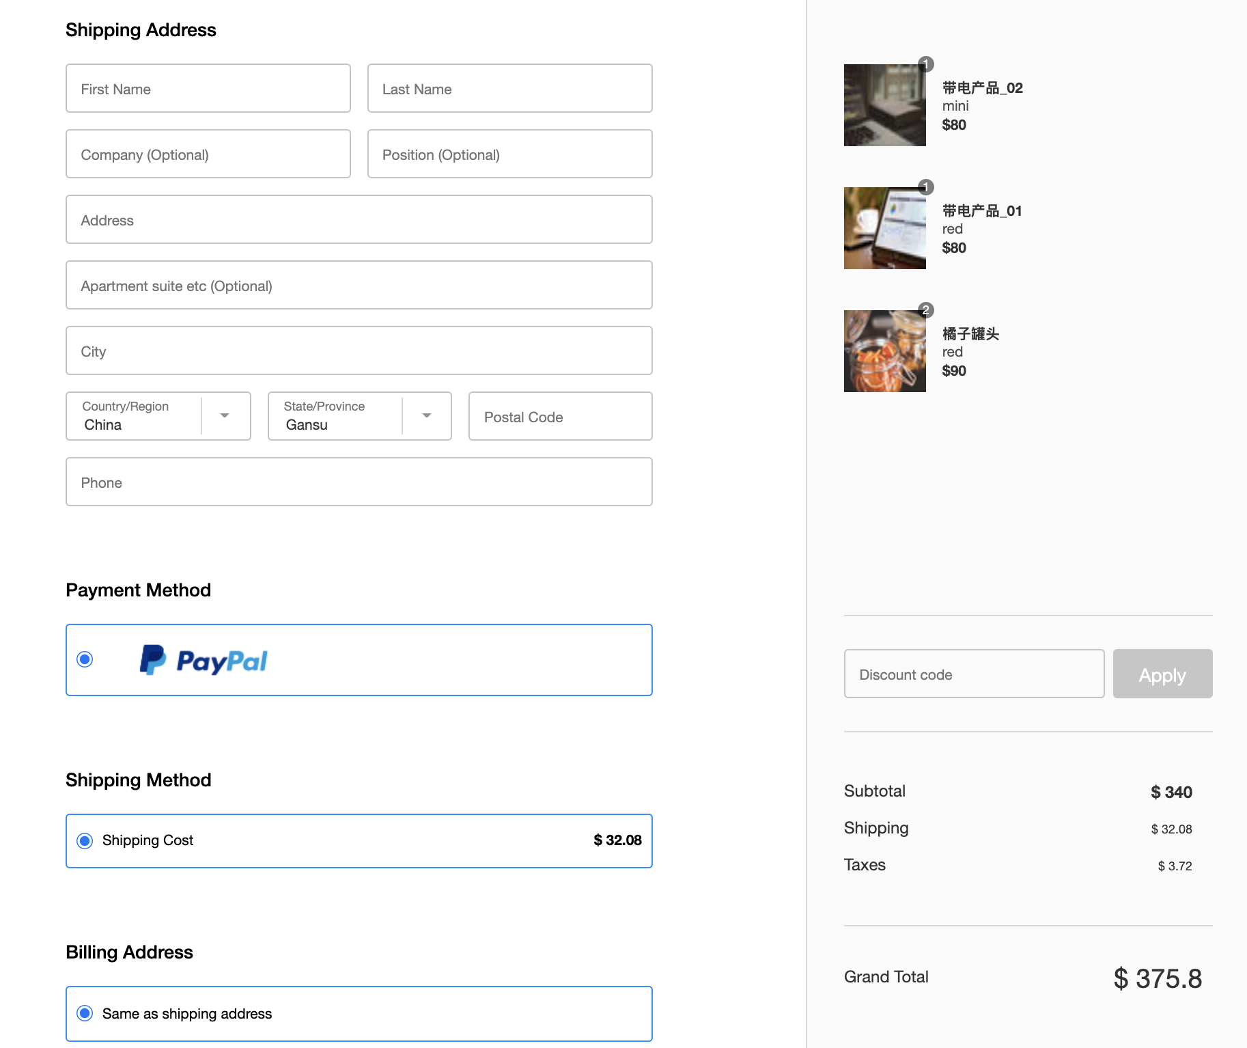
Task: Click the 橘子罐头 product image
Action: (884, 351)
